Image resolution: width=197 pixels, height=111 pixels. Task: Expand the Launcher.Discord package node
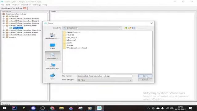click(x=3, y=21)
